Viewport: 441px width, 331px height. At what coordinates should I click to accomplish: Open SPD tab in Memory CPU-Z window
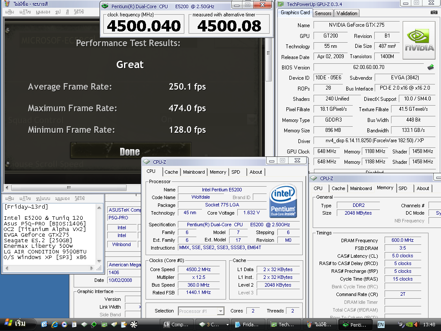click(x=403, y=188)
